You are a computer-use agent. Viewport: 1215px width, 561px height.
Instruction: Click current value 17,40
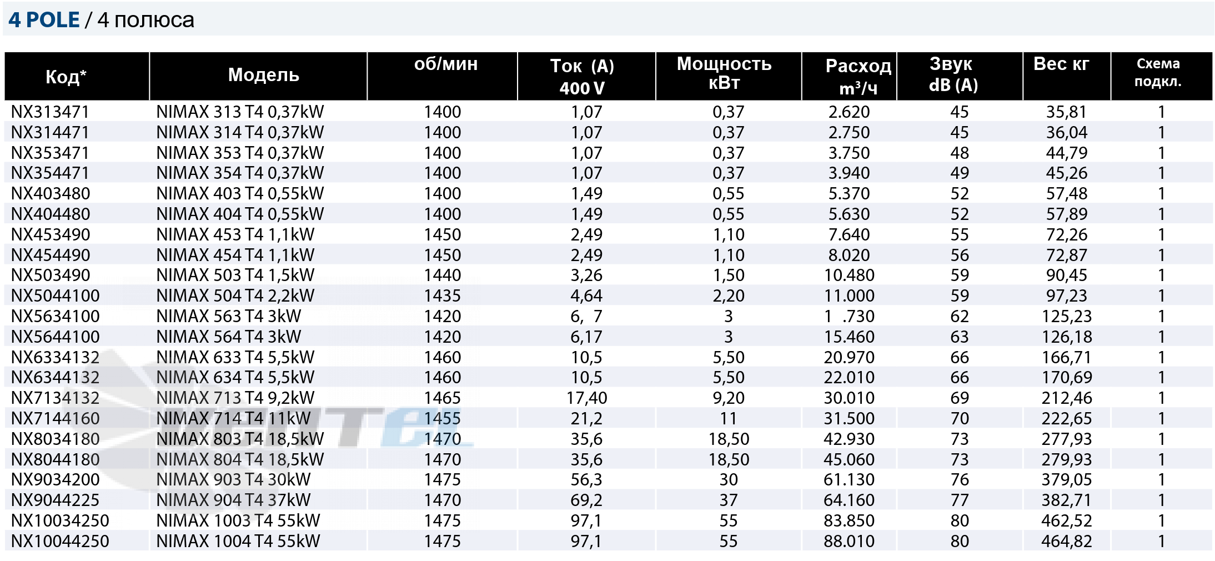tap(586, 398)
